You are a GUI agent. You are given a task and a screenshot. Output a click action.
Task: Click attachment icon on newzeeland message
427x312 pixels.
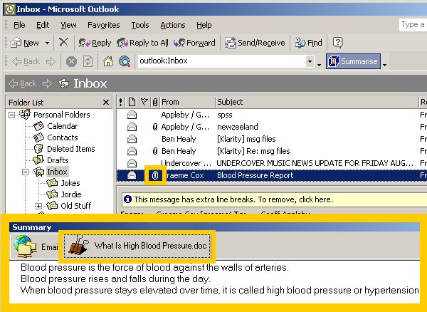(x=155, y=127)
